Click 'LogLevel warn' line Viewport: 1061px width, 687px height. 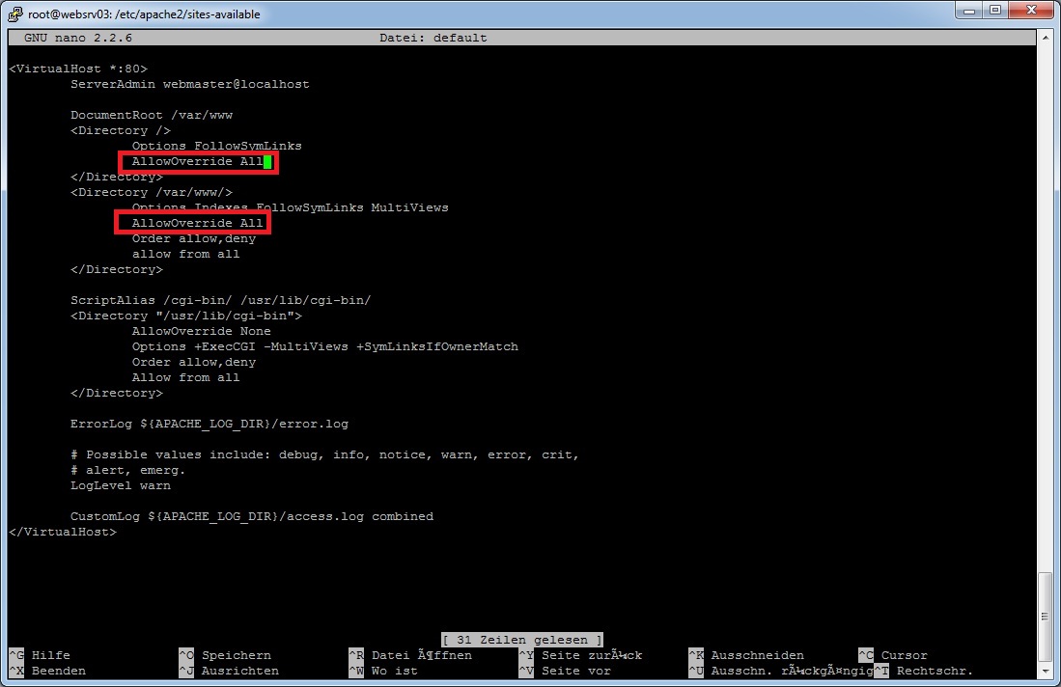click(x=121, y=485)
